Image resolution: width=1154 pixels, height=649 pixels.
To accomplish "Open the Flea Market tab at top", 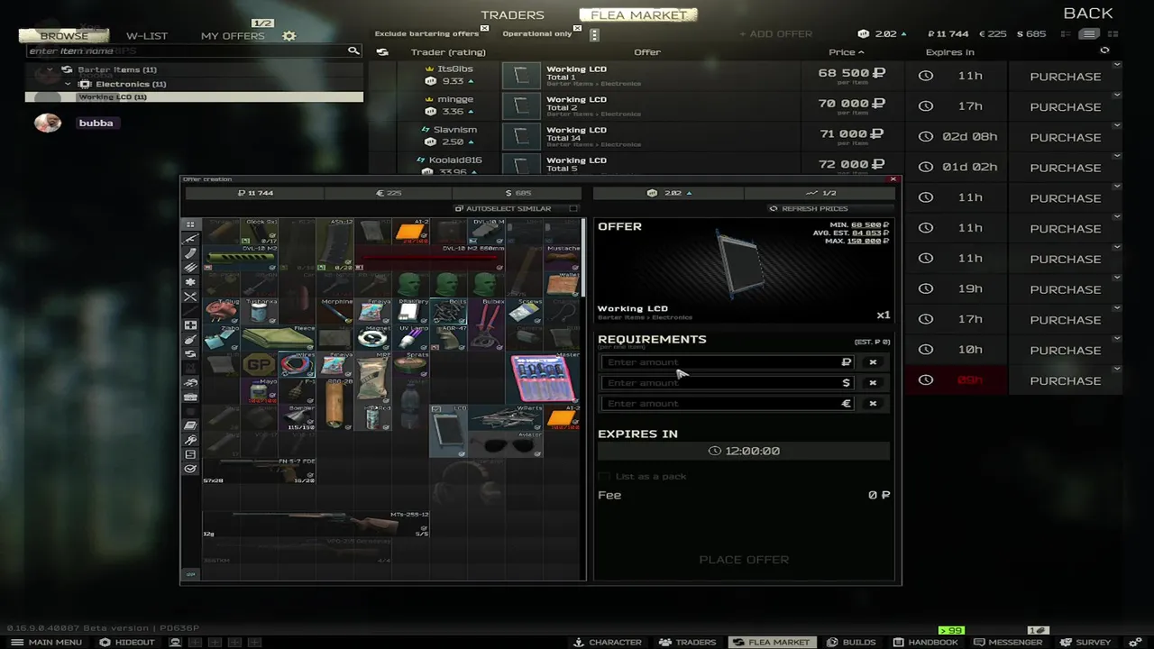I will tap(638, 14).
